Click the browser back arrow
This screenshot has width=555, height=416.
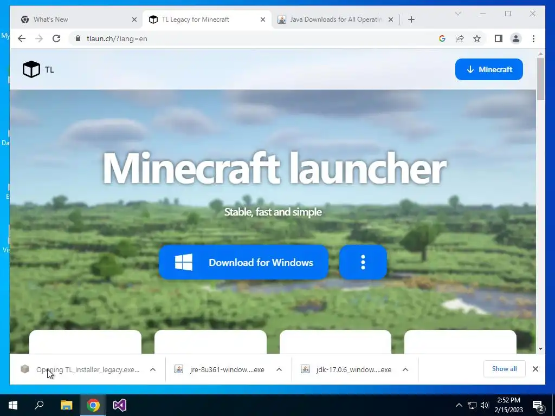(x=22, y=38)
